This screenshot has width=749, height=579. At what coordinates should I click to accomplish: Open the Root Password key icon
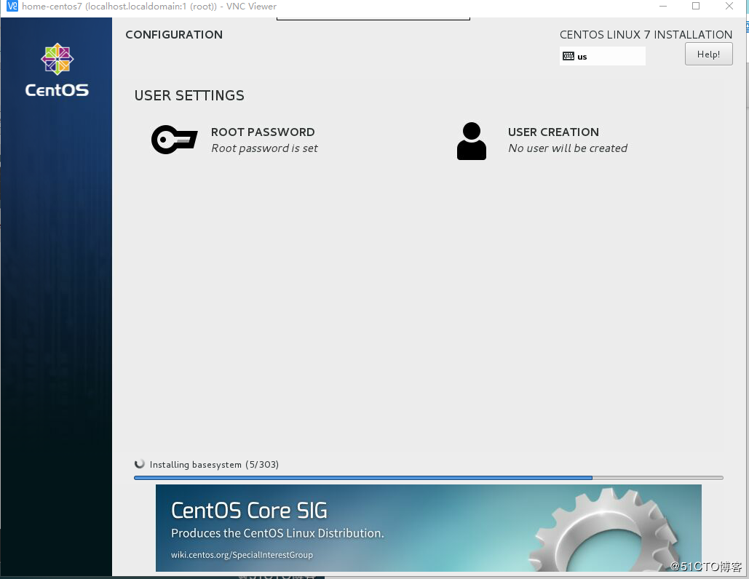point(175,140)
